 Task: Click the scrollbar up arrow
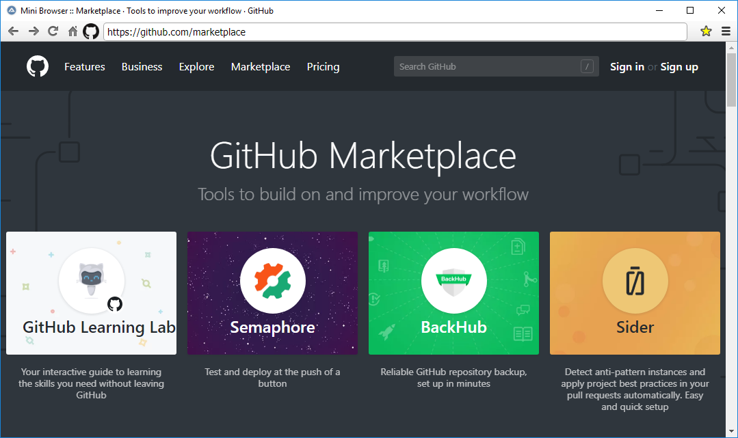pos(731,48)
